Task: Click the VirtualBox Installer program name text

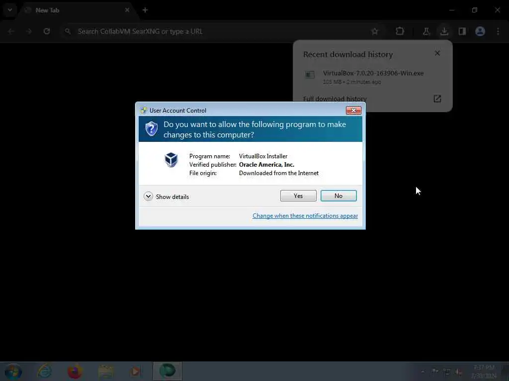Action: point(263,156)
